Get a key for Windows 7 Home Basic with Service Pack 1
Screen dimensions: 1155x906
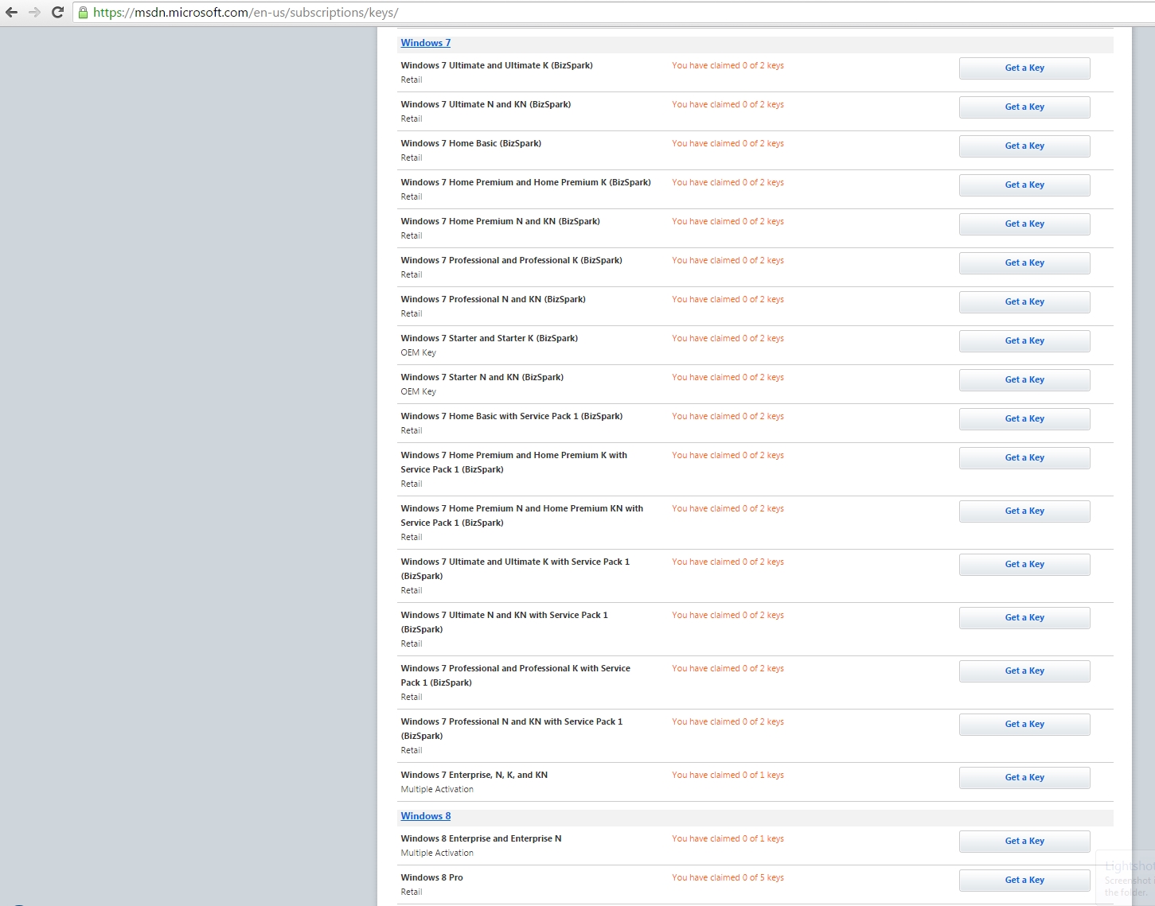pyautogui.click(x=1024, y=419)
